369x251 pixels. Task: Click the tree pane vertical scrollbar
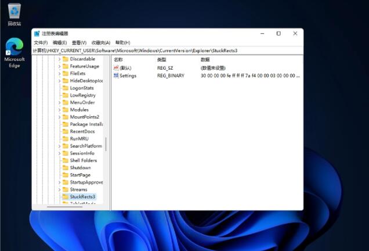point(106,145)
